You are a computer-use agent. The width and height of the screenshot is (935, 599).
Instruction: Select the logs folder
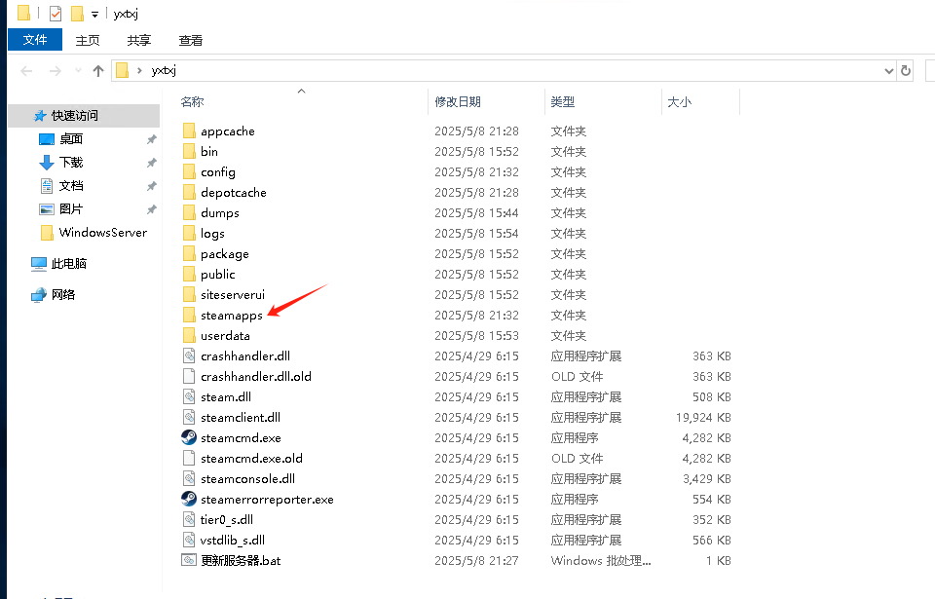[x=212, y=234]
